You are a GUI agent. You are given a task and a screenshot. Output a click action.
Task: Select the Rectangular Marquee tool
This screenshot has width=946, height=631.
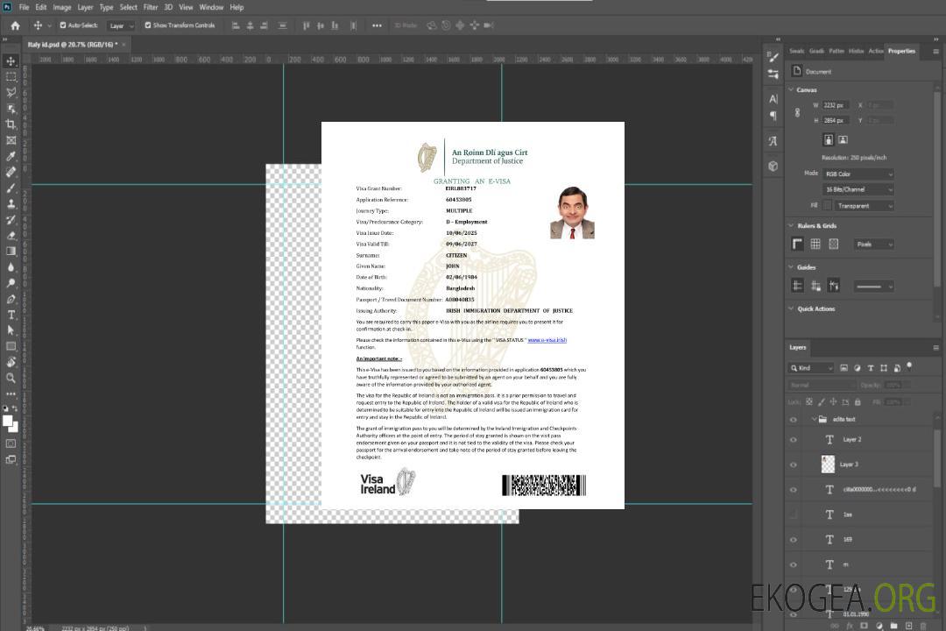pyautogui.click(x=11, y=77)
